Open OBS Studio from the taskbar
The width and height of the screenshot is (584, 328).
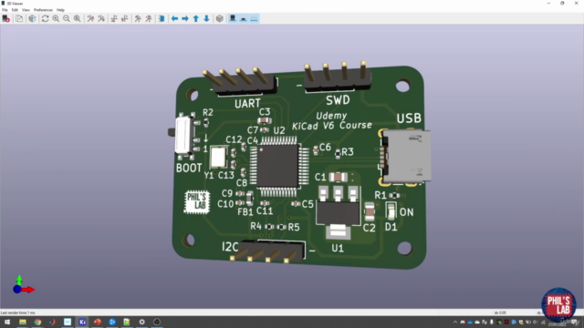pos(157,322)
